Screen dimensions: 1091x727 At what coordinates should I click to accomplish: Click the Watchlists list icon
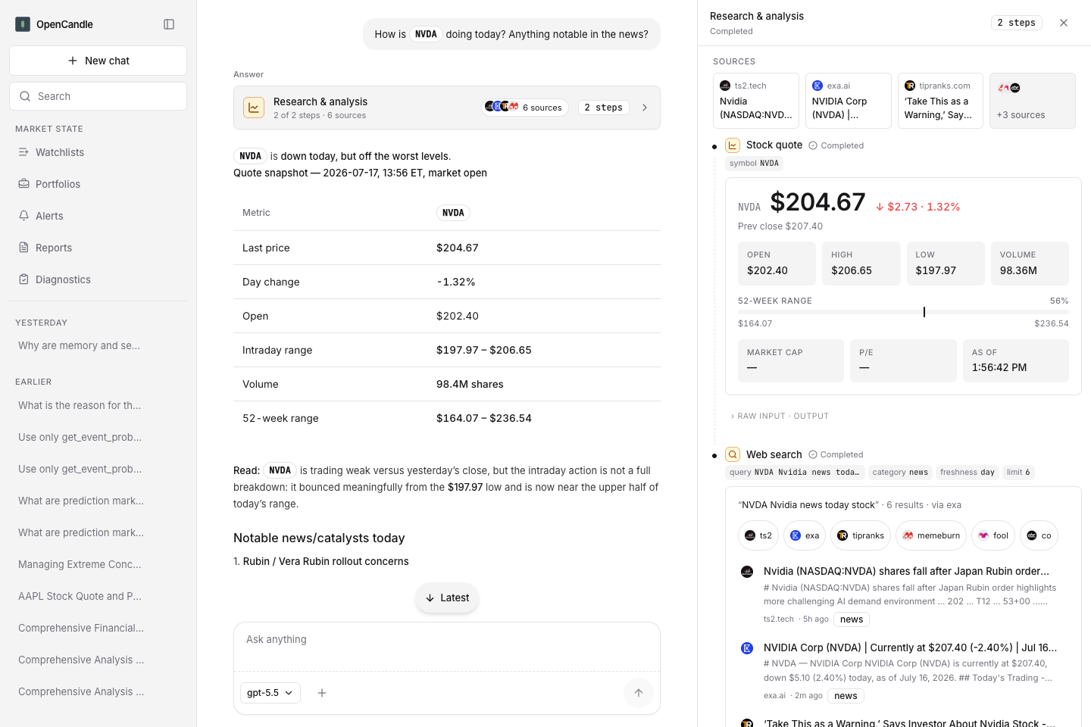tap(23, 152)
